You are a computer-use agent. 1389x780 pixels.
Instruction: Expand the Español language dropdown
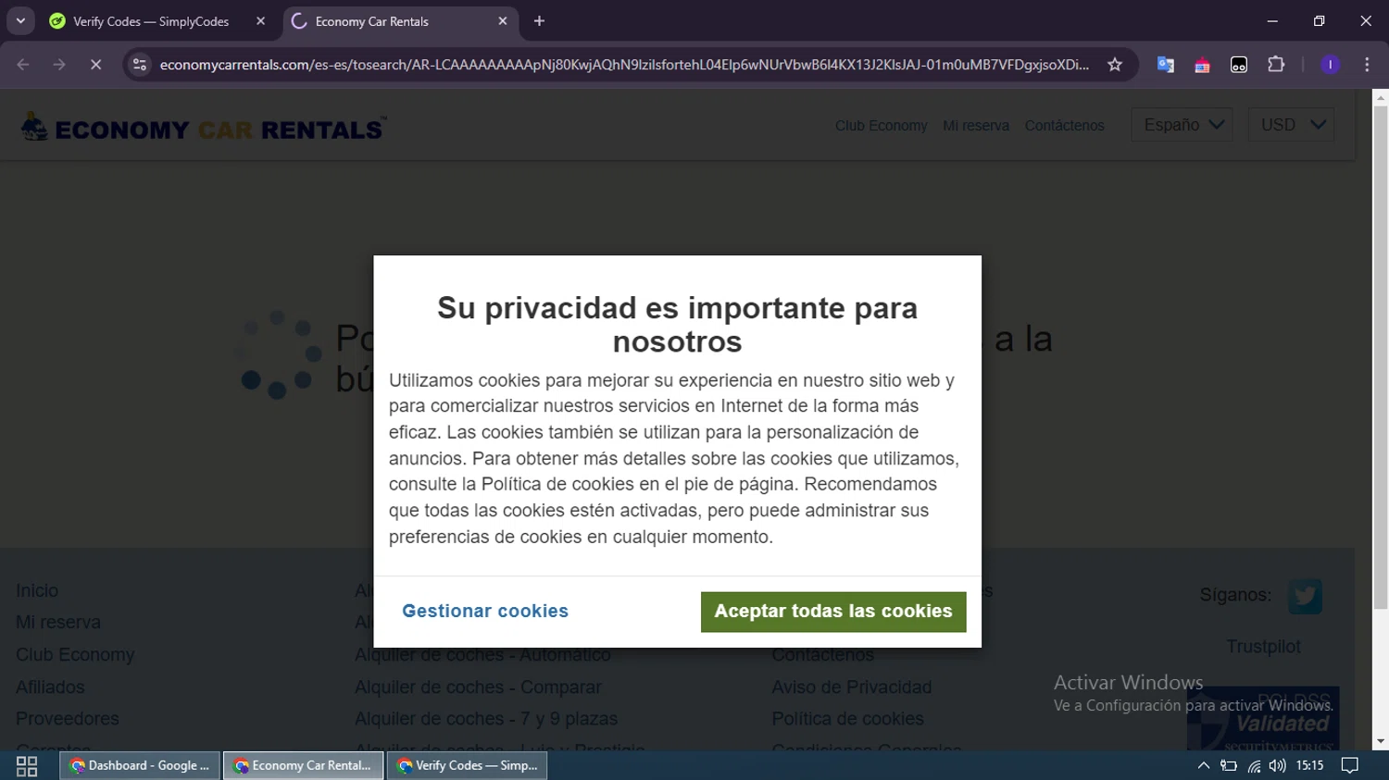1182,125
